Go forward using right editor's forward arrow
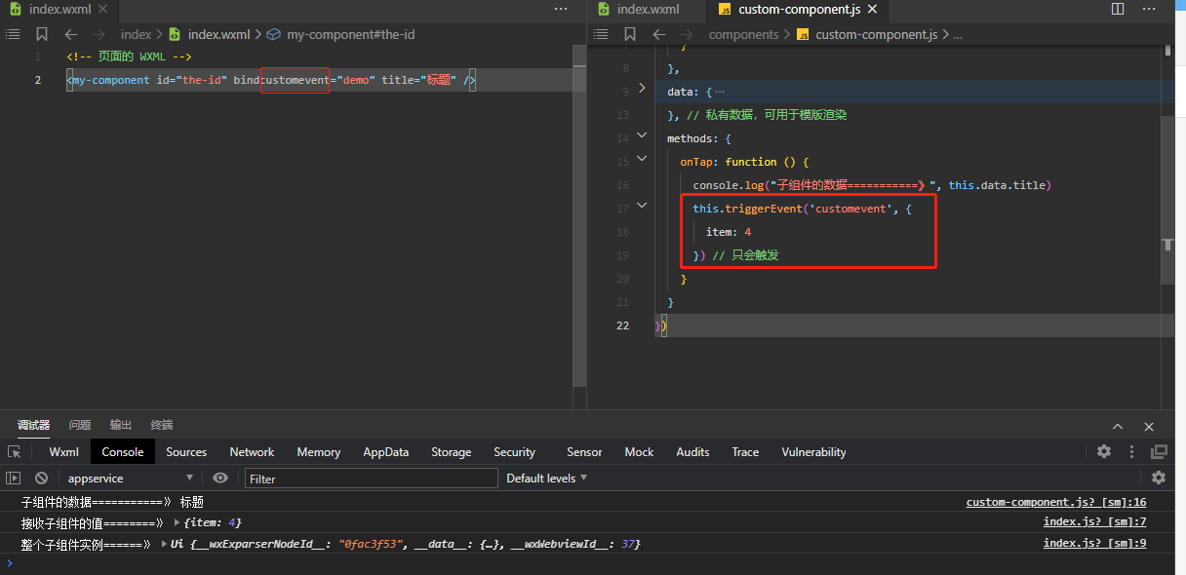 pos(689,34)
